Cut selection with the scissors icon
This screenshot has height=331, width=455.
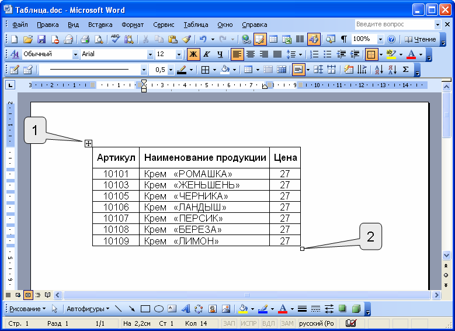click(x=145, y=39)
